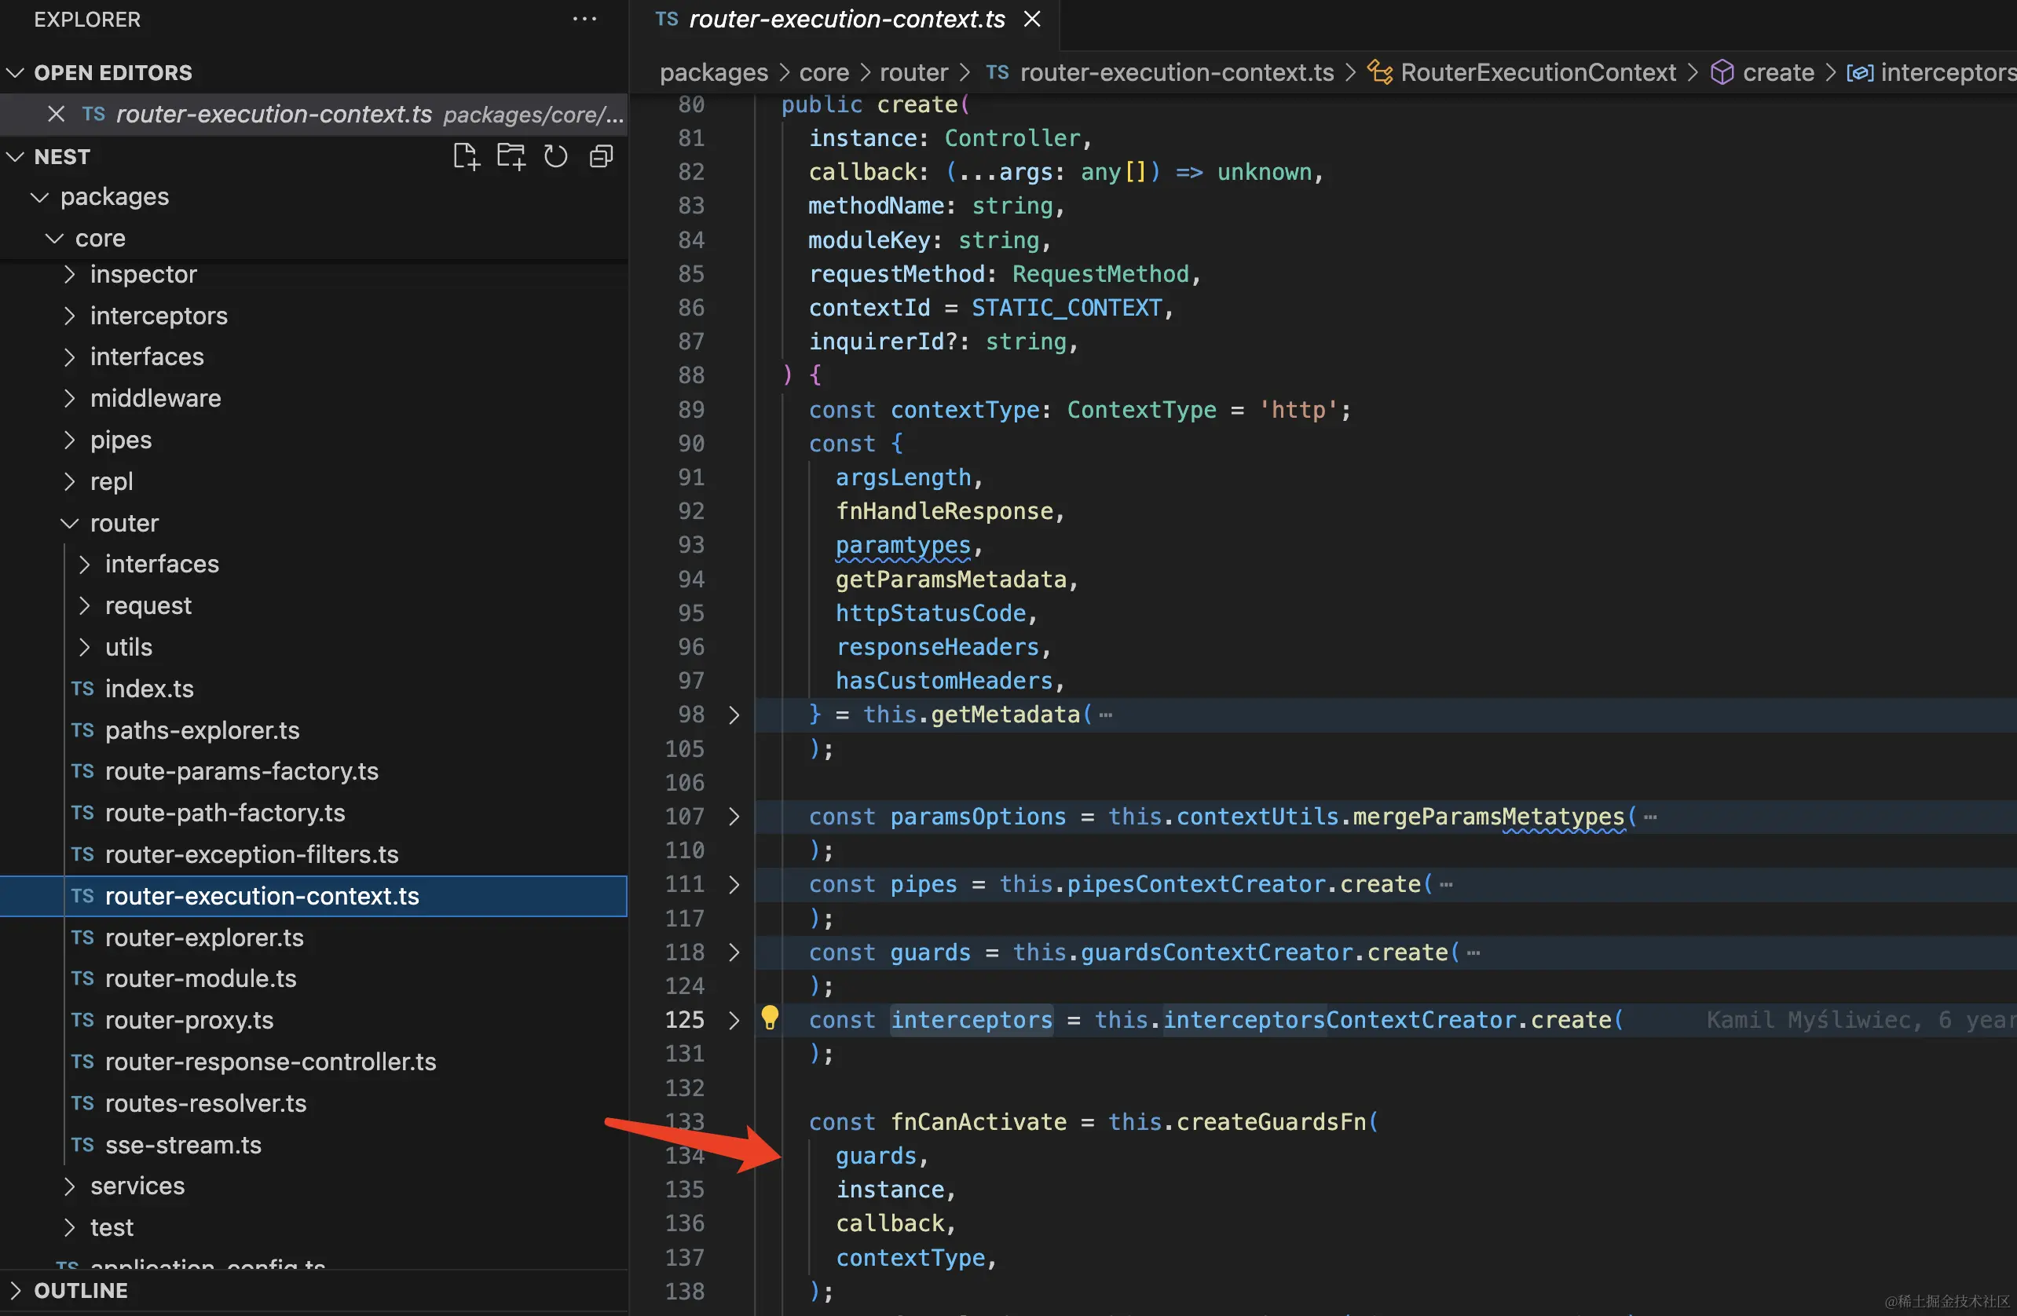Open Explorer more actions ellipsis menu
2017x1316 pixels.
(585, 20)
